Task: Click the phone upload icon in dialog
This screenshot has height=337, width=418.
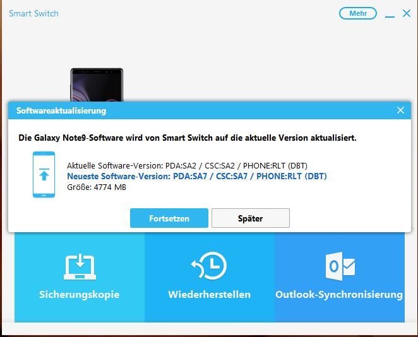Action: click(x=44, y=174)
